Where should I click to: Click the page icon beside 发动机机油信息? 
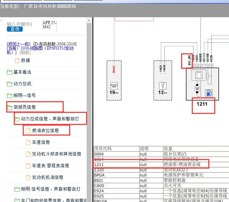28,177
